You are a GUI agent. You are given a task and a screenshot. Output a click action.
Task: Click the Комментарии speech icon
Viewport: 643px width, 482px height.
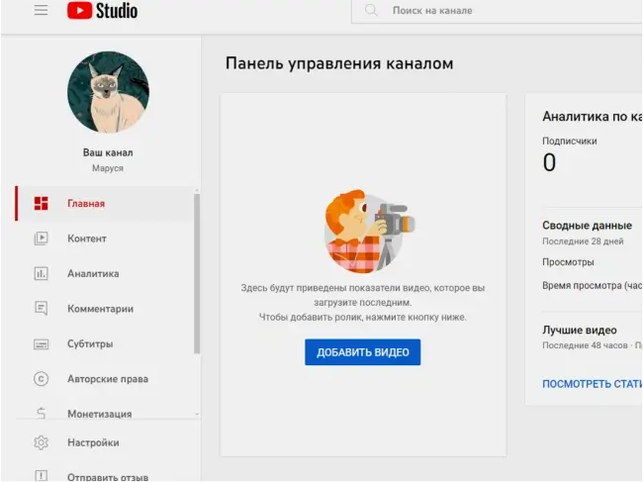tap(41, 309)
